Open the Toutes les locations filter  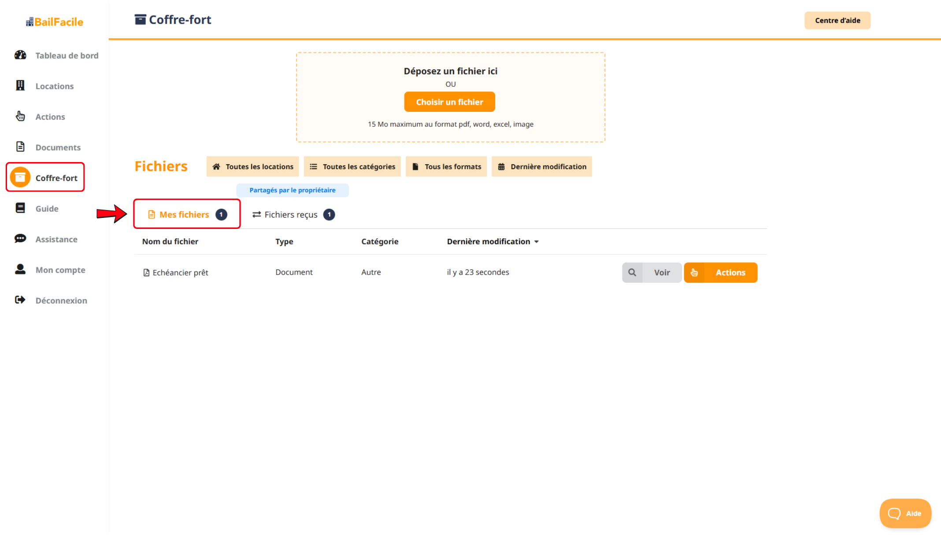click(252, 166)
